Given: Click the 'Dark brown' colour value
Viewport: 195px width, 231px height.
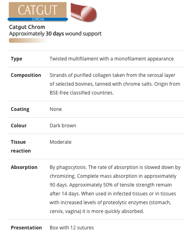Looking at the screenshot, I should coord(63,126).
